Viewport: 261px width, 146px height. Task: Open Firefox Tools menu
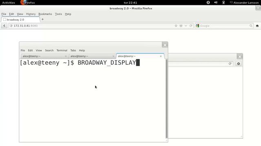coord(58,14)
